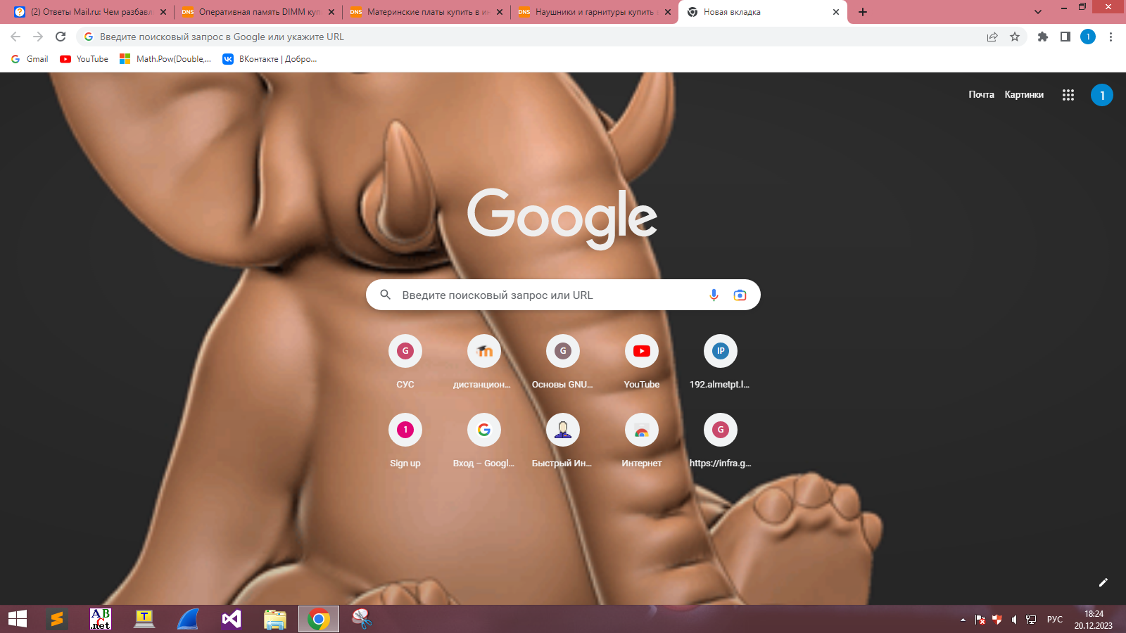
Task: Reload the current page
Action: pyautogui.click(x=61, y=37)
